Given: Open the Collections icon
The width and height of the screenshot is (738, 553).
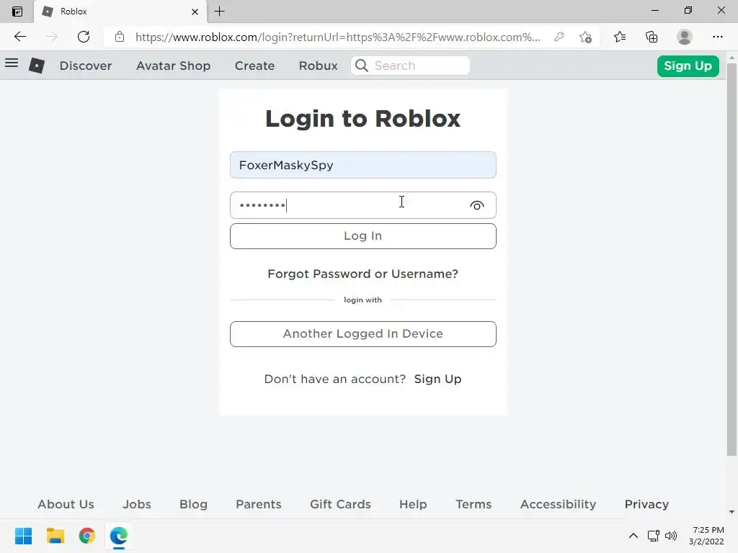Looking at the screenshot, I should point(652,37).
